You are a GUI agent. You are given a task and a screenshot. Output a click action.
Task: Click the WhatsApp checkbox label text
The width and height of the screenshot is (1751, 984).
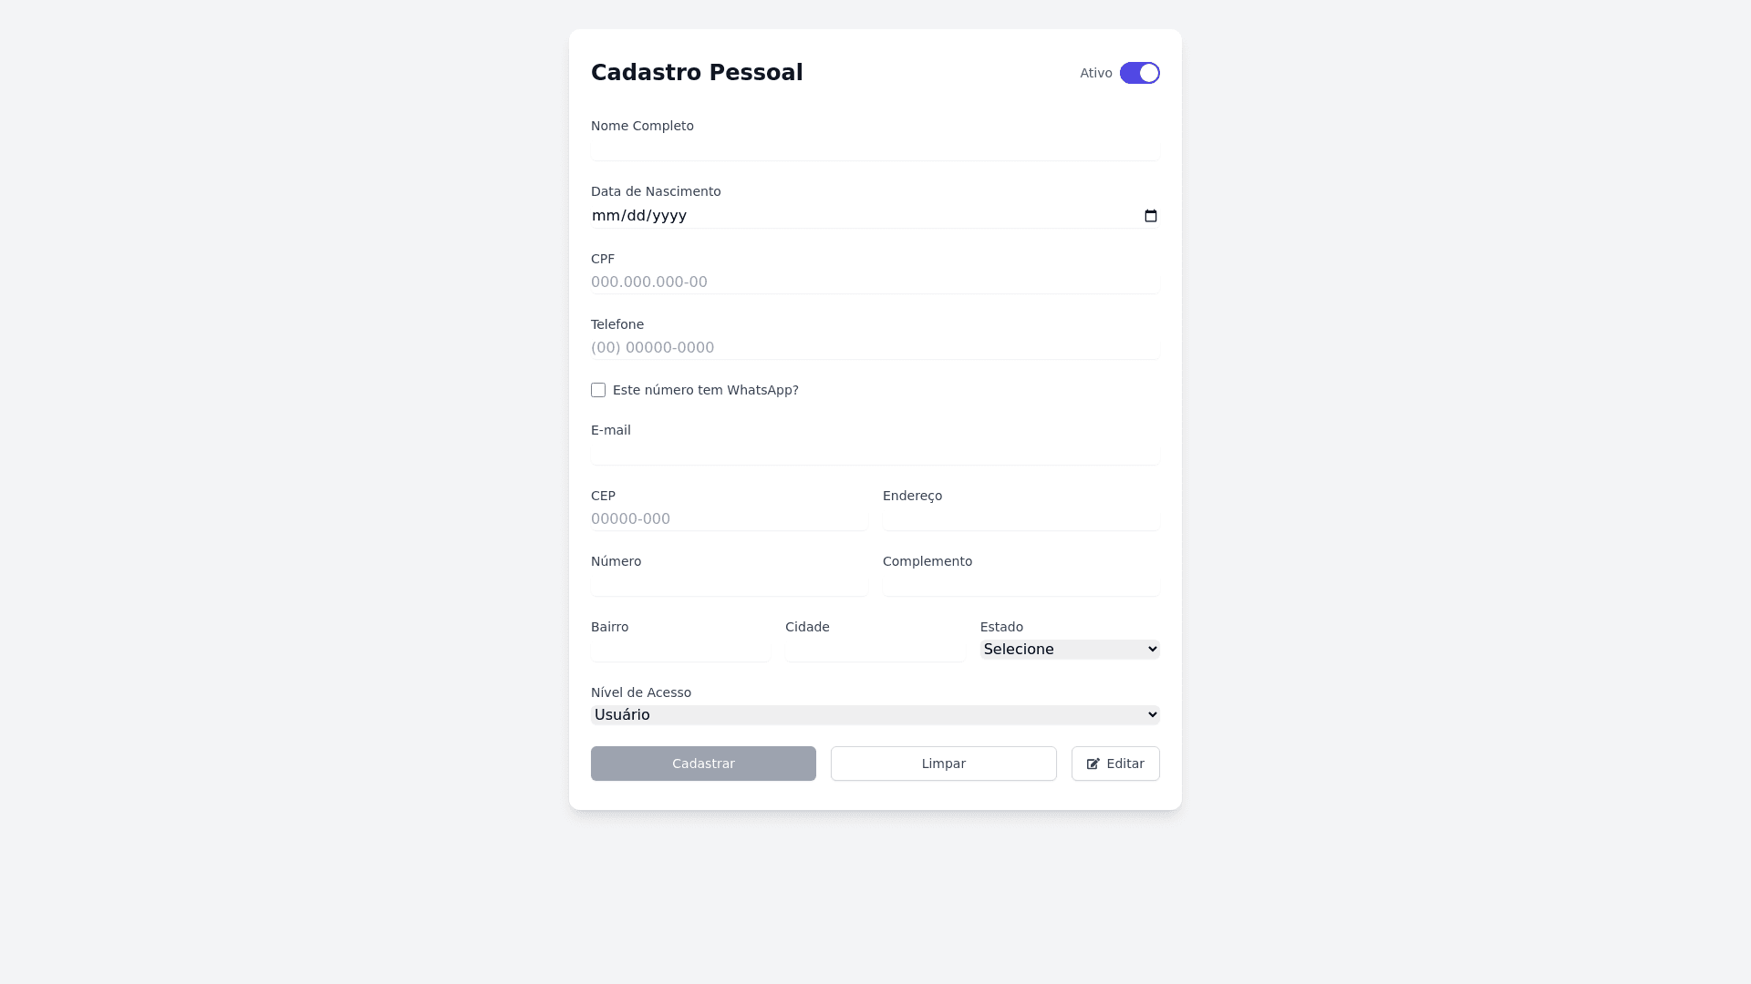pyautogui.click(x=705, y=390)
